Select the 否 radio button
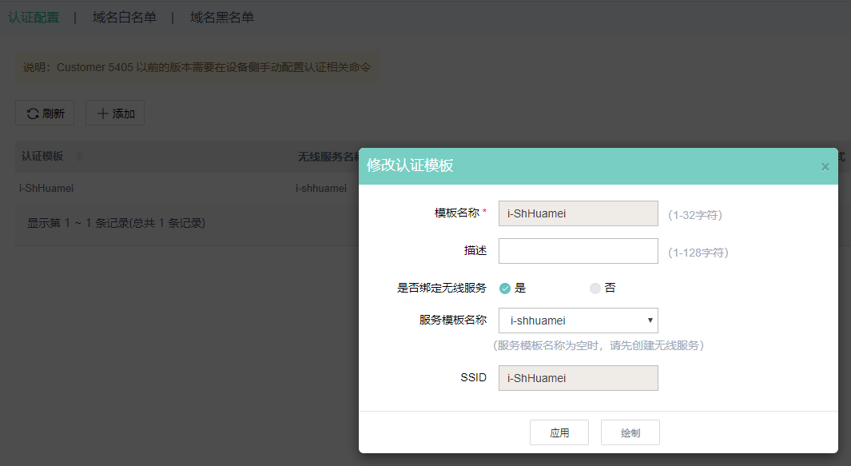This screenshot has height=466, width=851. (595, 289)
